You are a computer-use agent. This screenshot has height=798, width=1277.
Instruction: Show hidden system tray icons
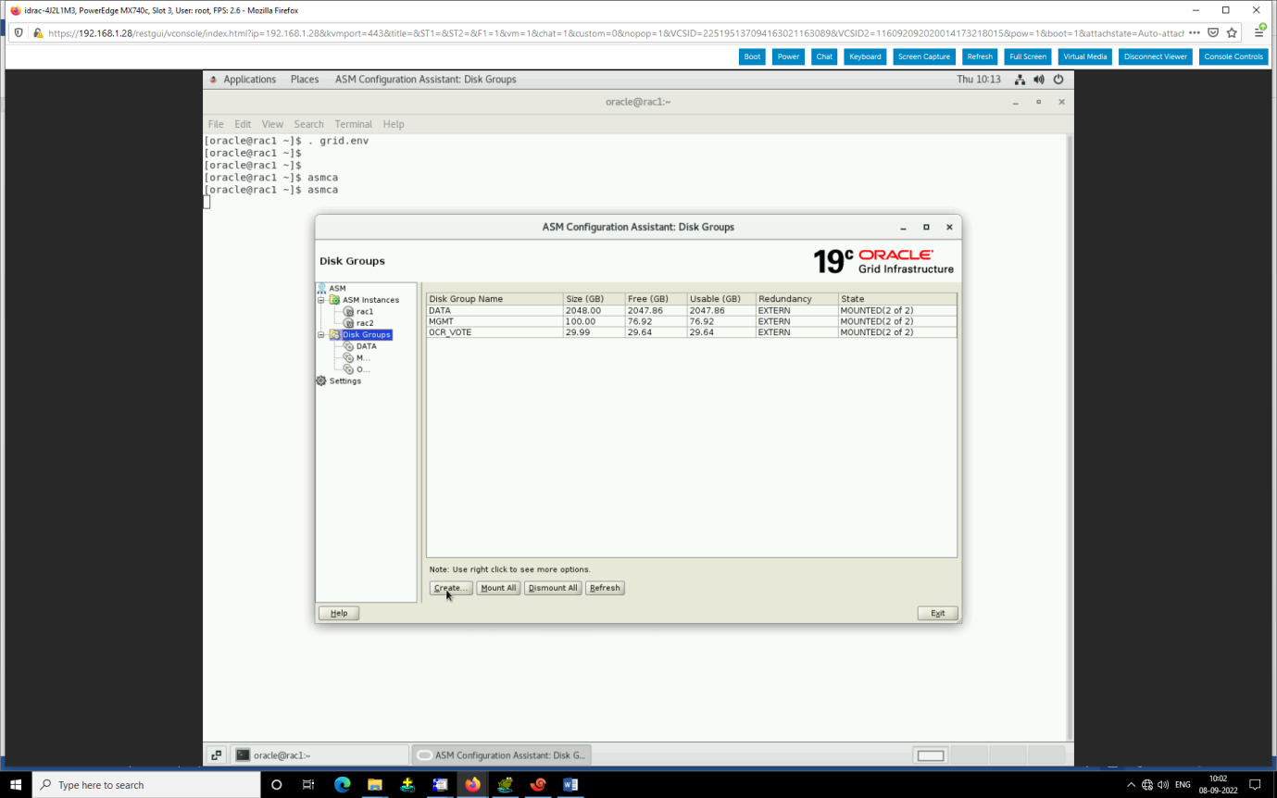click(x=1131, y=784)
